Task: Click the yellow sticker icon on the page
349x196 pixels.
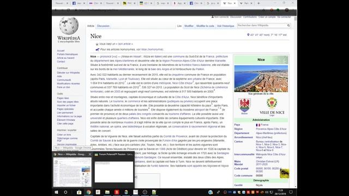Action: [285, 173]
